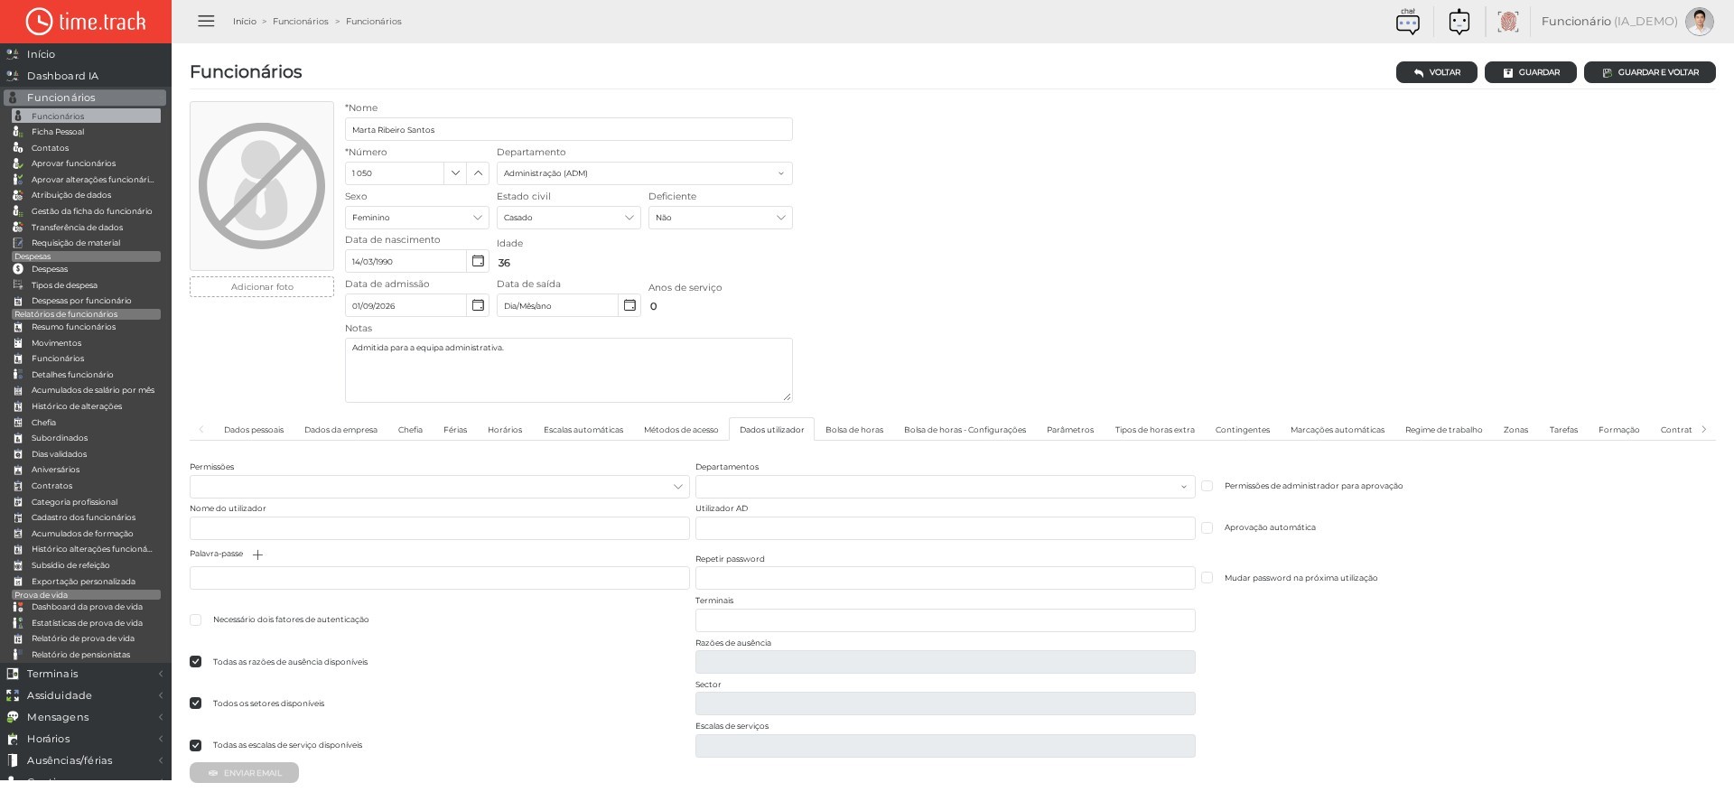Open the Sexo dropdown
The width and height of the screenshot is (1734, 792).
416,218
